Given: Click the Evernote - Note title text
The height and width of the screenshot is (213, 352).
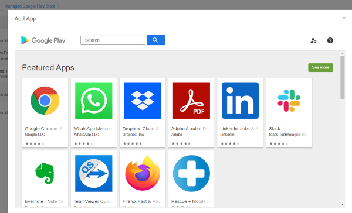Looking at the screenshot, I should click(44, 201).
